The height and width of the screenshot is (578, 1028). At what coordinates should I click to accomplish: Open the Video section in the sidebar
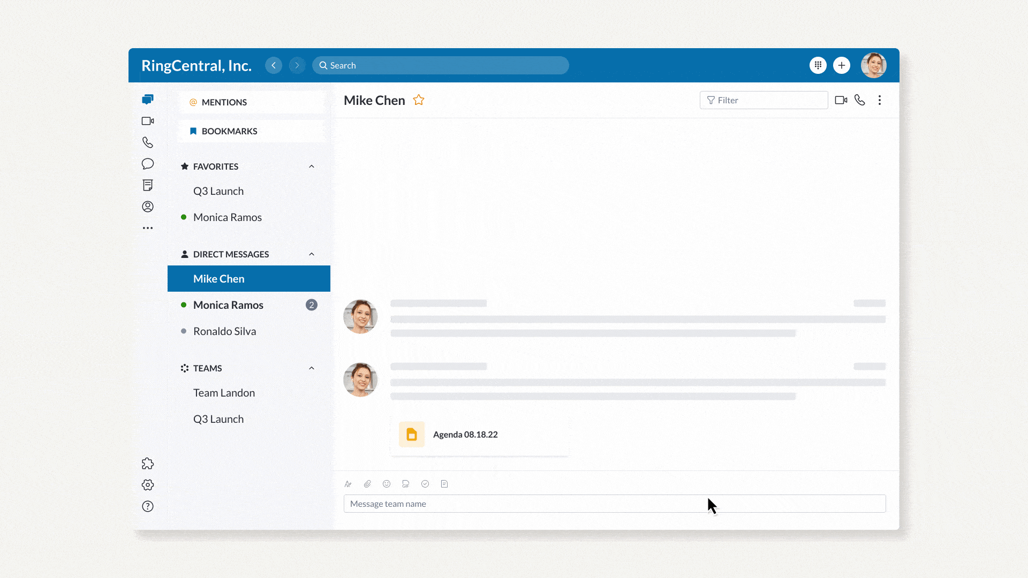coord(148,121)
